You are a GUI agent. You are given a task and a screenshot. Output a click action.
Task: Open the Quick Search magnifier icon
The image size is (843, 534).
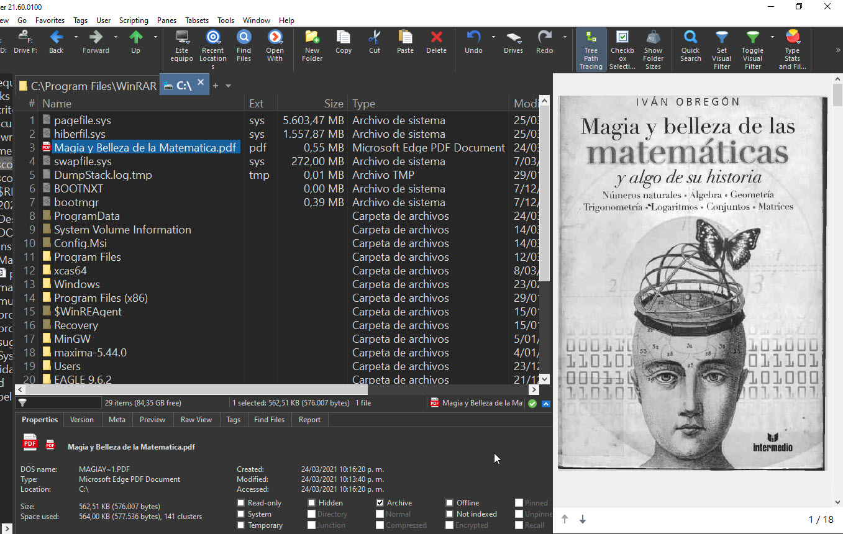690,37
